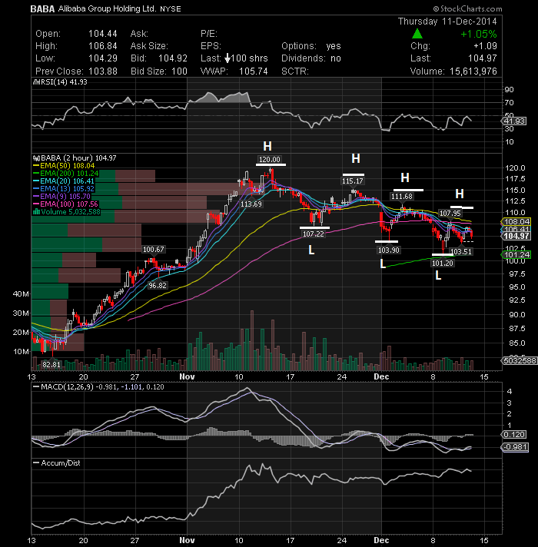Click the Open value 104.44
This screenshot has width=538, height=547.
pos(102,34)
